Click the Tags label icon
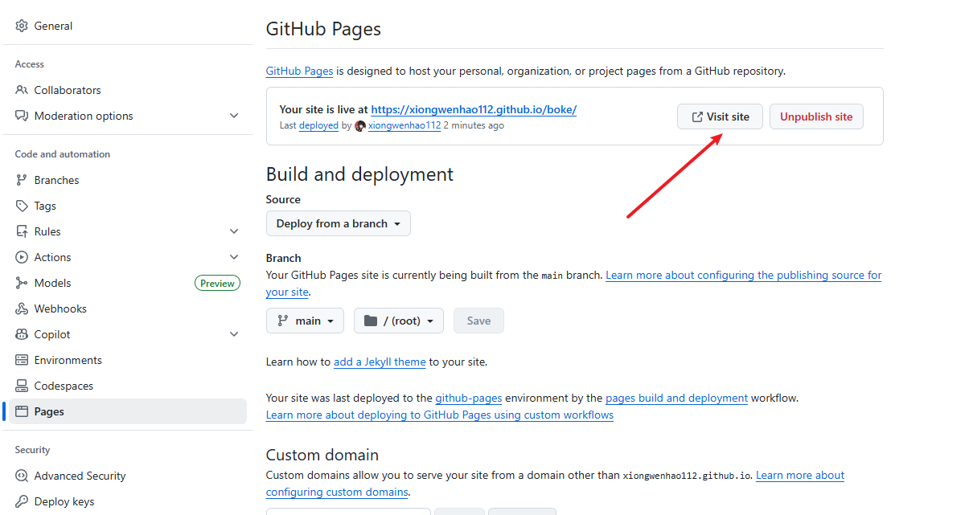This screenshot has width=969, height=515. pos(22,206)
